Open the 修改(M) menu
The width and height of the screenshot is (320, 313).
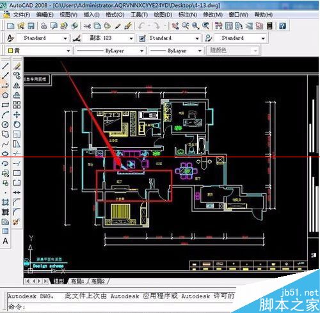(x=212, y=15)
